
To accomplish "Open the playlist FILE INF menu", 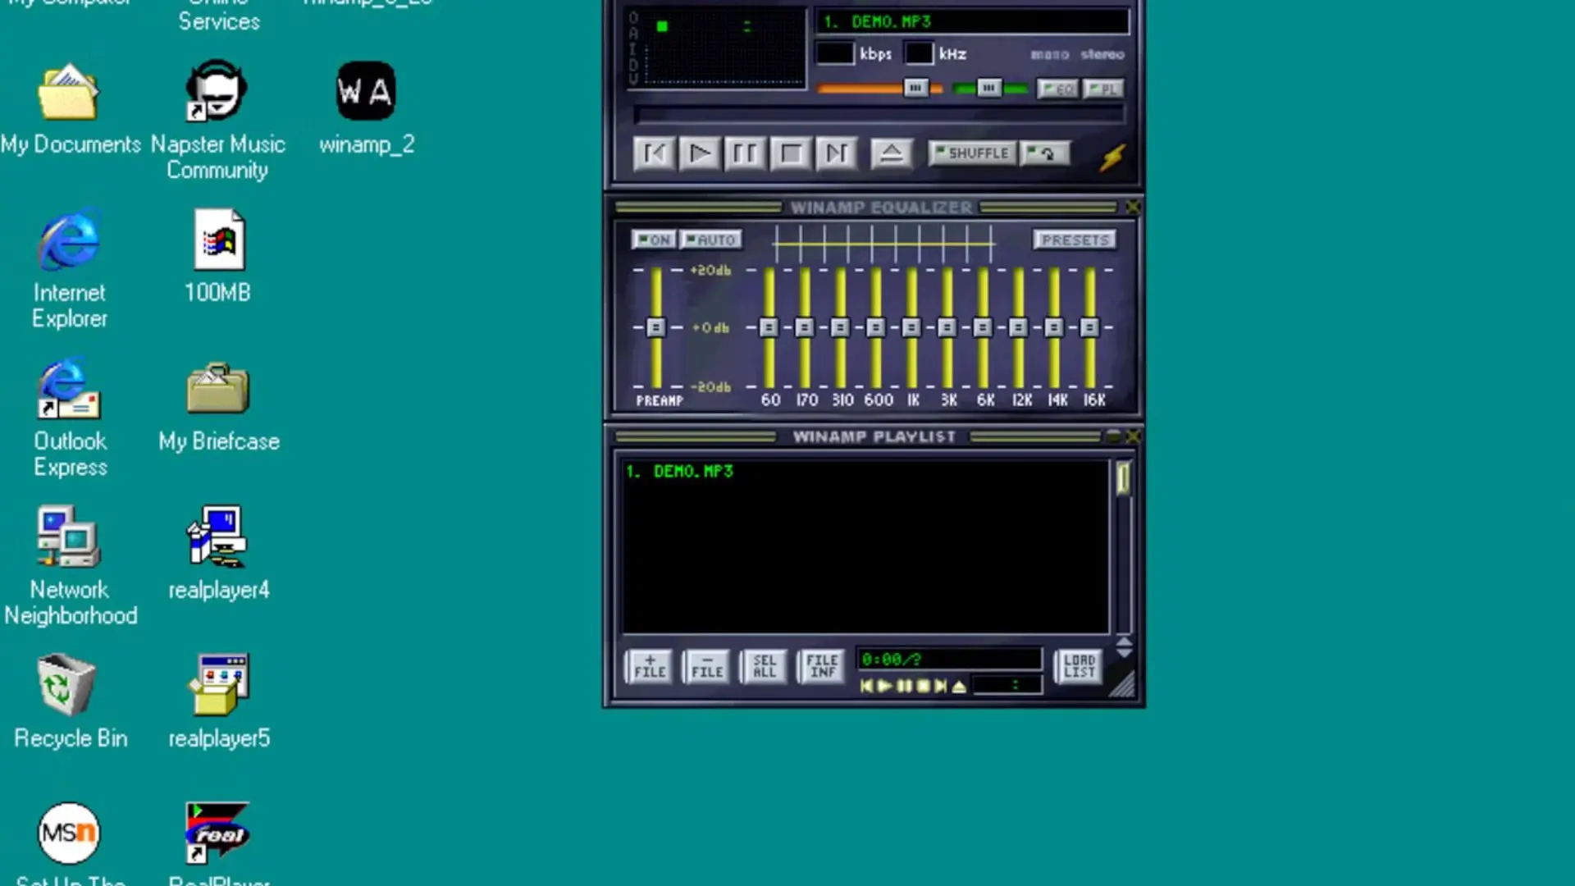I will point(822,666).
